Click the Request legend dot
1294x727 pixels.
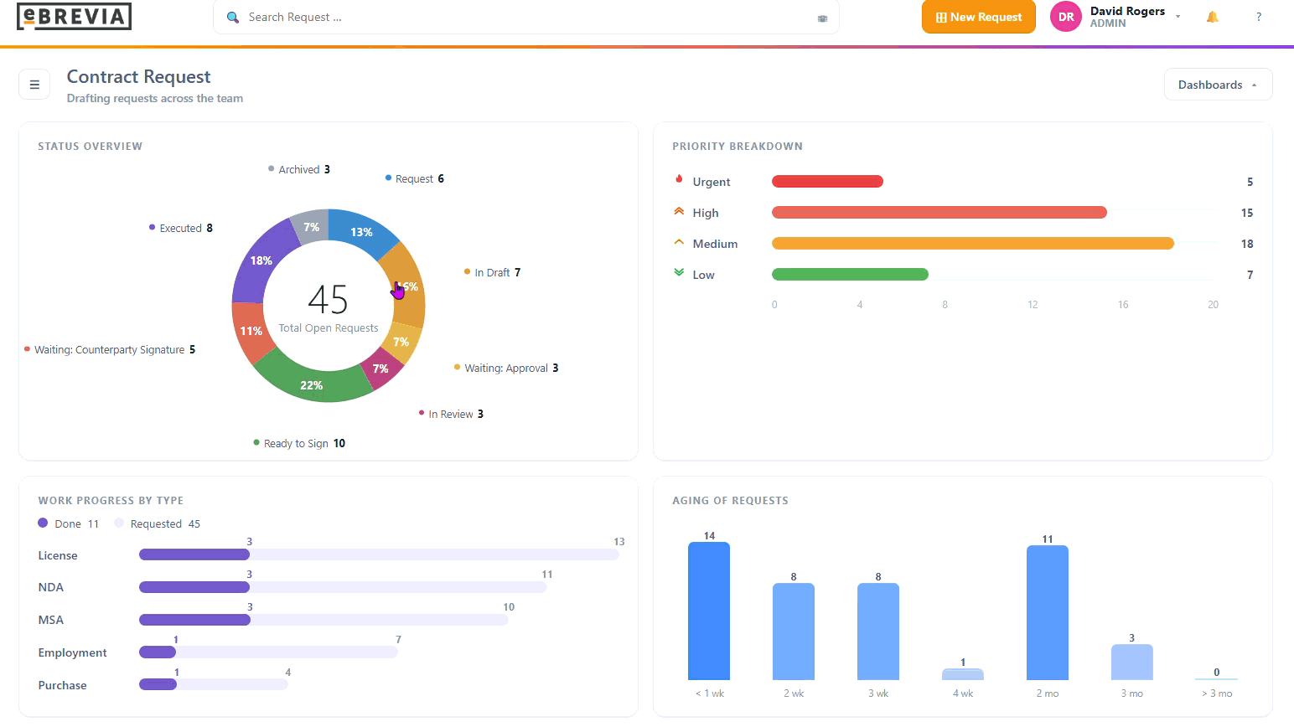(388, 178)
